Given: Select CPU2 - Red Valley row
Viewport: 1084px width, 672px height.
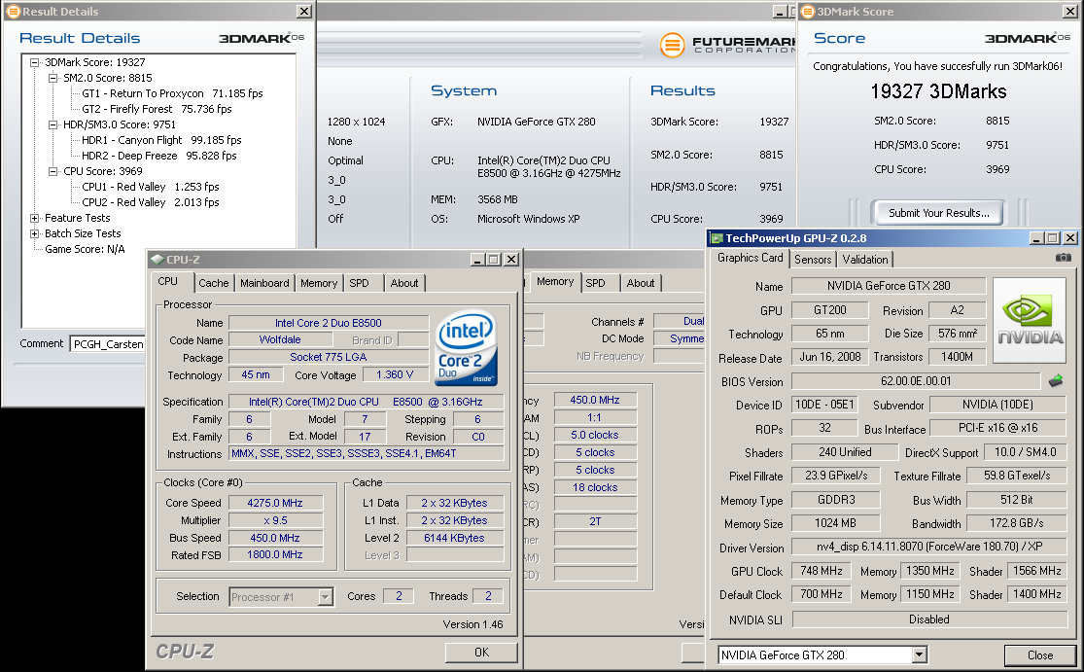Looking at the screenshot, I should pyautogui.click(x=150, y=202).
